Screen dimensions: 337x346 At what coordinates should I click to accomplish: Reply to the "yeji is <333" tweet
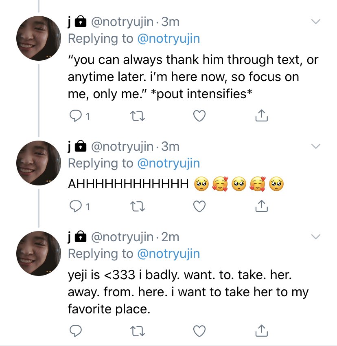pos(76,331)
